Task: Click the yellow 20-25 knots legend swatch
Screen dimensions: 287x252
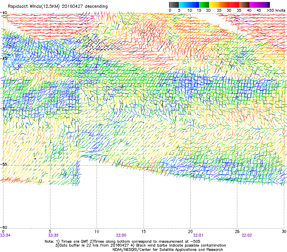Action: [x=214, y=5]
